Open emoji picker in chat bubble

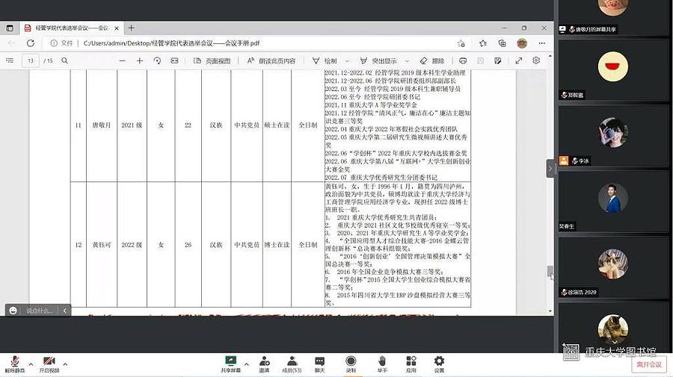tap(13, 311)
